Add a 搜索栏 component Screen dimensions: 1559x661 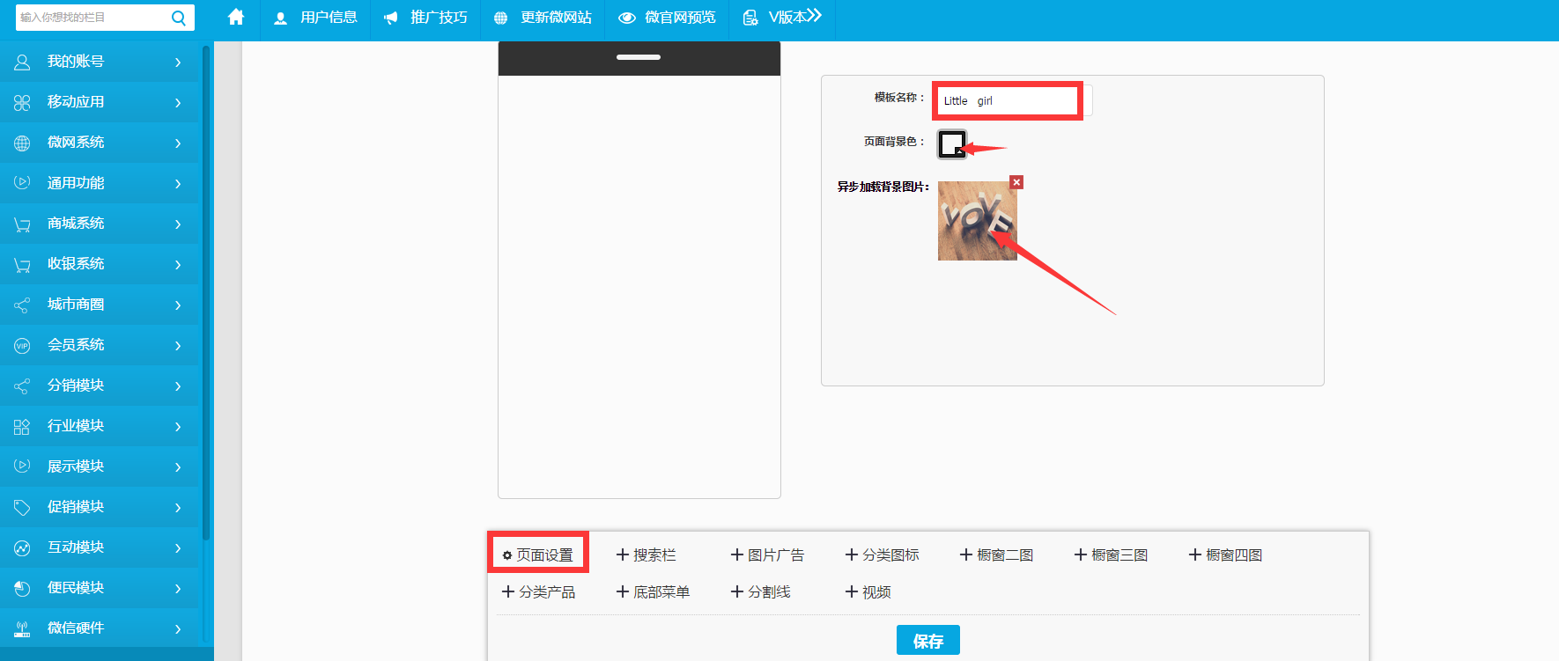click(x=647, y=555)
